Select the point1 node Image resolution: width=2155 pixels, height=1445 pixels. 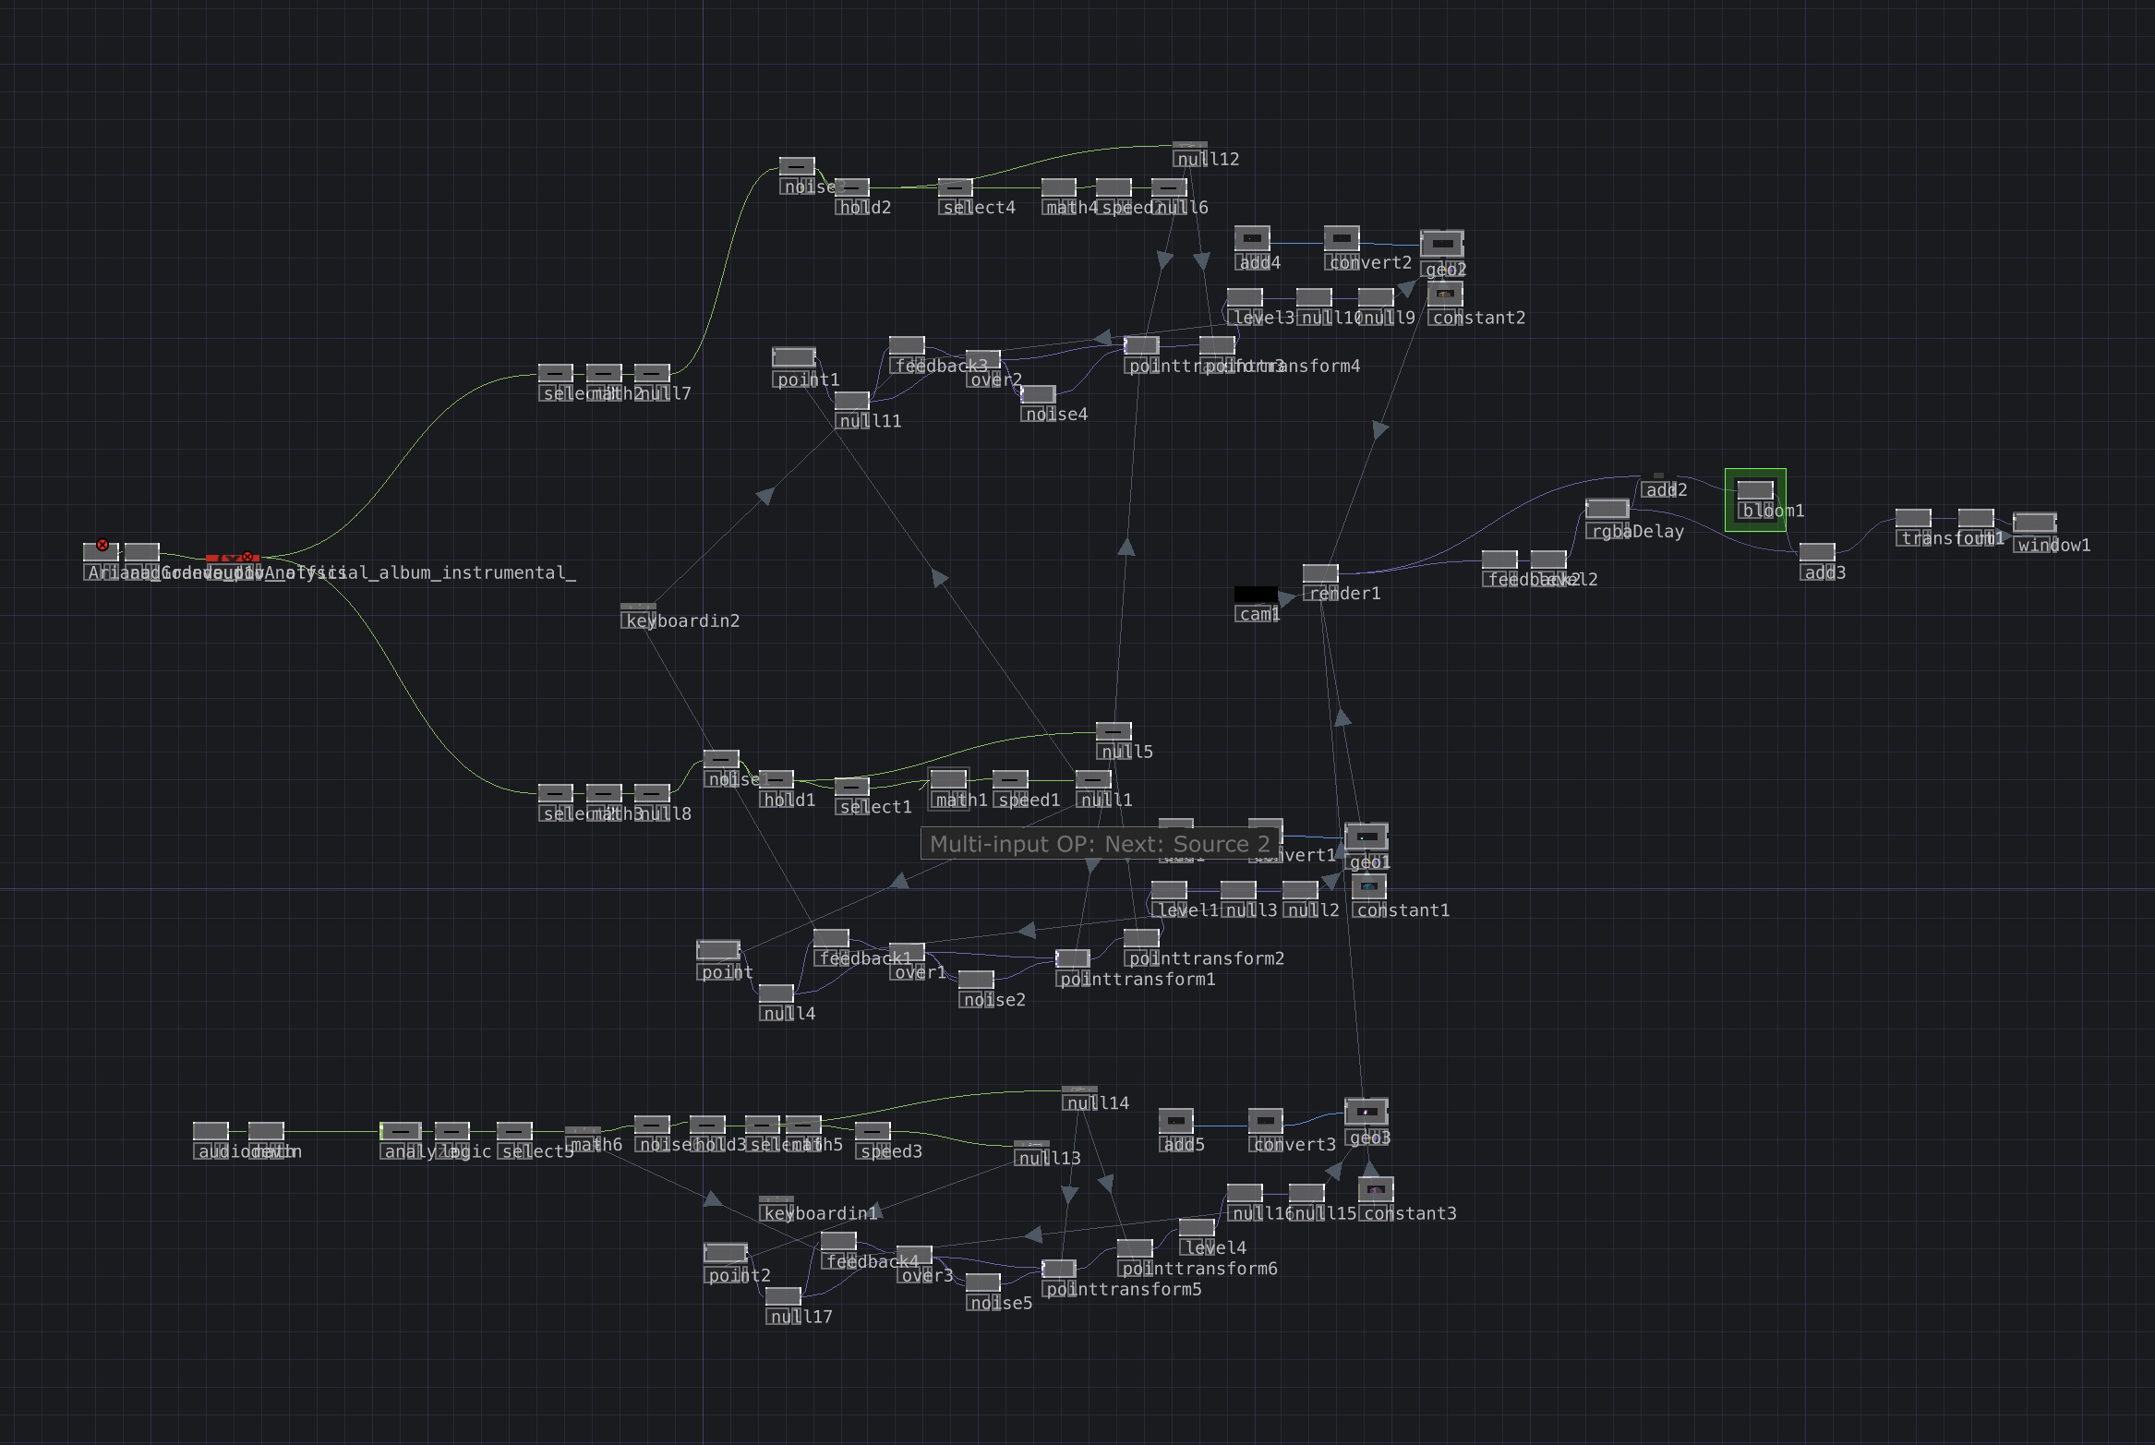point(794,357)
